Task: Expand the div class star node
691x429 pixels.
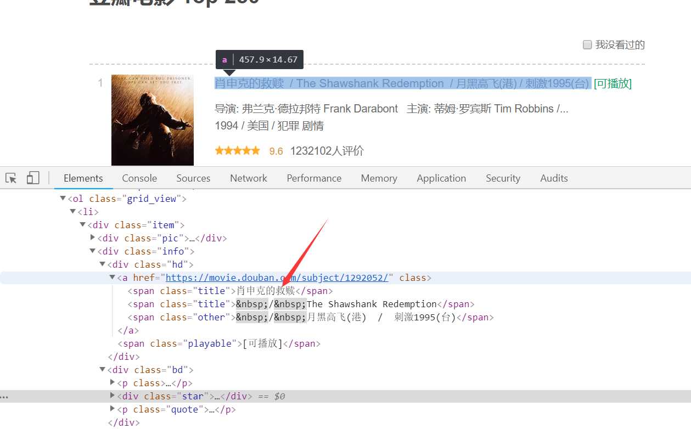Action: click(x=113, y=396)
